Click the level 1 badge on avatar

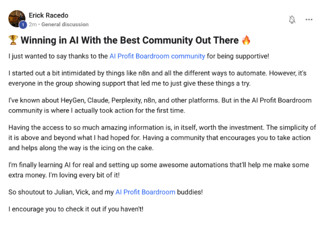coord(22,25)
